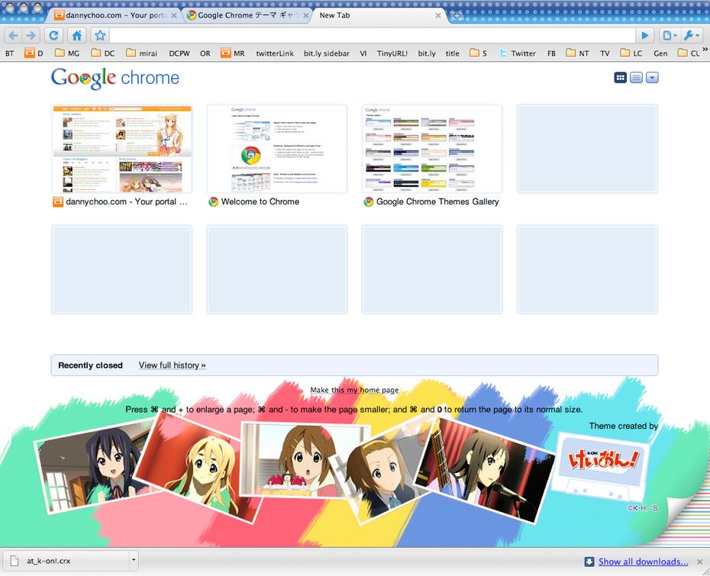Open the Welcome to Chrome thumbnail
The width and height of the screenshot is (710, 576).
coord(276,149)
